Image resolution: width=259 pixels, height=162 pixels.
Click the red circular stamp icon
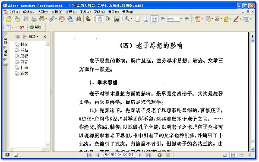pyautogui.click(x=62, y=19)
